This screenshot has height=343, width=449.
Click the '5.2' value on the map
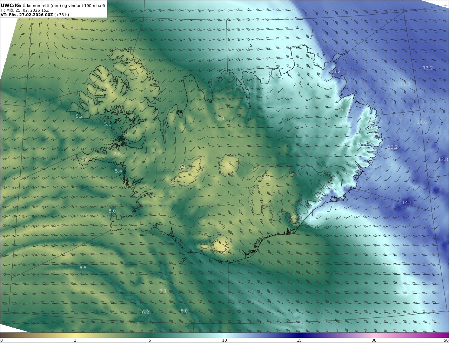[x=79, y=116]
